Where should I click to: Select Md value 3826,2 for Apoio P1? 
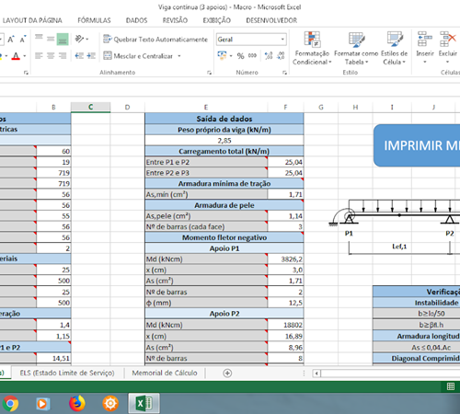click(x=285, y=259)
